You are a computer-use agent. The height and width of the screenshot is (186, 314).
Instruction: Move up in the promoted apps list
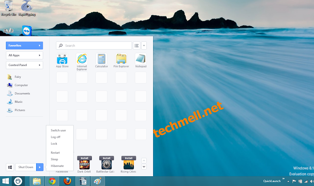click(144, 161)
